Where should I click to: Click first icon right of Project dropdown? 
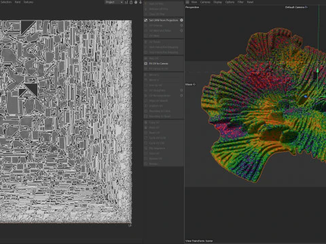click(x=126, y=2)
